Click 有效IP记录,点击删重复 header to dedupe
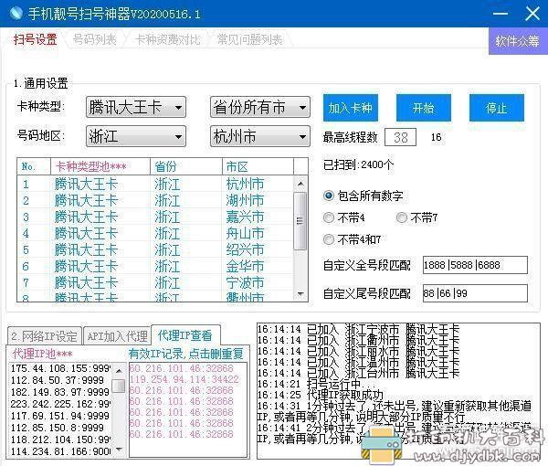Image resolution: width=548 pixels, height=466 pixels. pyautogui.click(x=186, y=354)
